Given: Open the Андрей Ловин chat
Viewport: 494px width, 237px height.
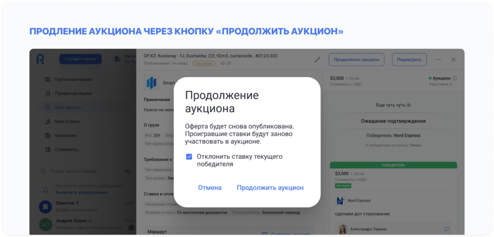Looking at the screenshot, I should [x=87, y=224].
